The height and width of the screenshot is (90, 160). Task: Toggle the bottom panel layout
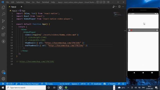(x=101, y=2)
